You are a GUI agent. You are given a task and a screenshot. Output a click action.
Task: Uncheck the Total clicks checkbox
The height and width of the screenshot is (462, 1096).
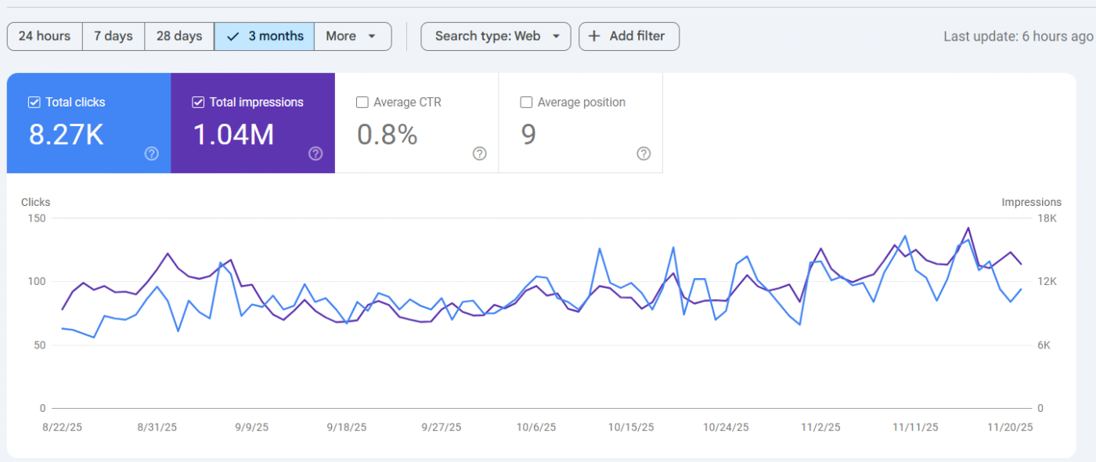point(34,103)
